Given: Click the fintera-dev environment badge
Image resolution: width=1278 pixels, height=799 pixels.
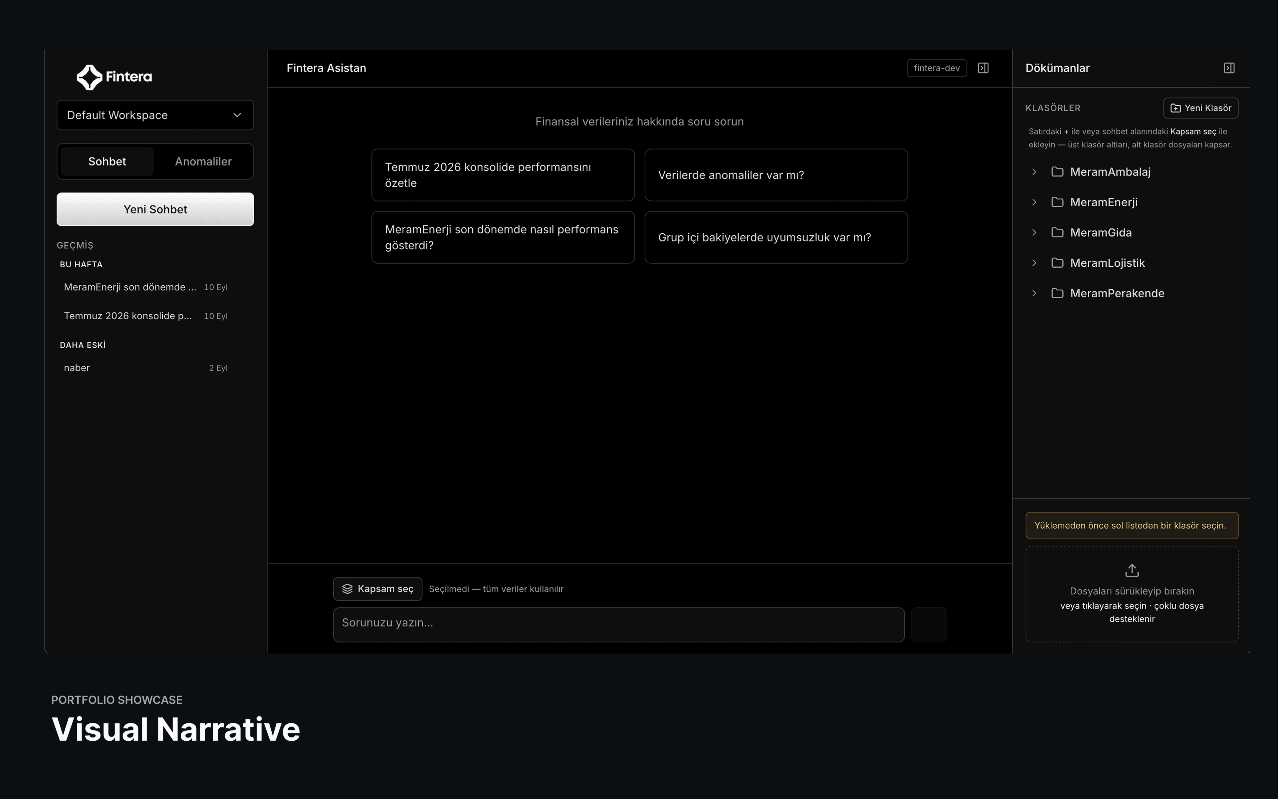Looking at the screenshot, I should pos(937,68).
